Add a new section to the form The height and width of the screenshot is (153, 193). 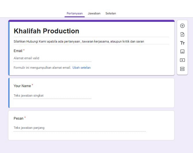pyautogui.click(x=182, y=69)
